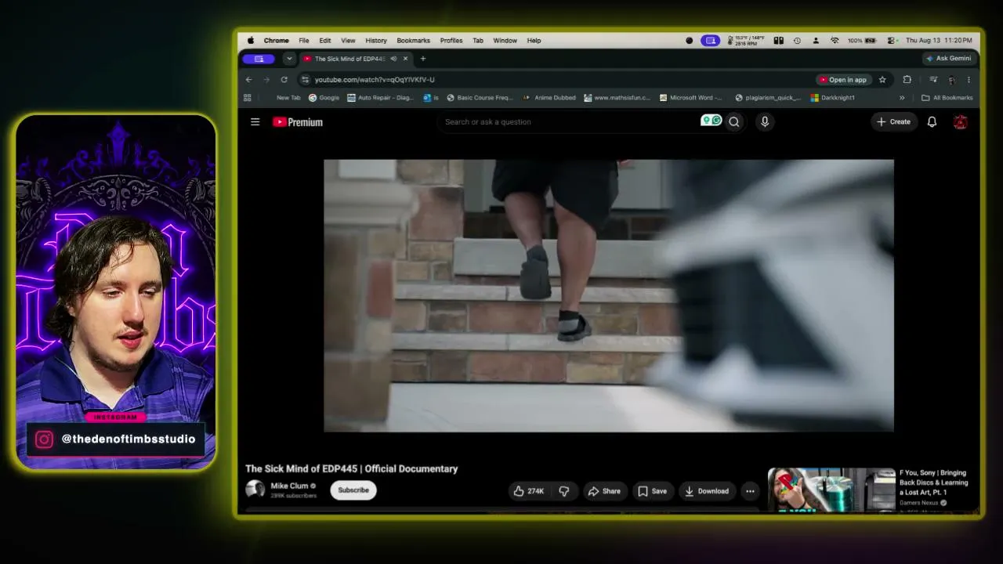Select the Sick Mind of EDP445 tab
Viewport: 1003px width, 564px height.
coord(349,59)
